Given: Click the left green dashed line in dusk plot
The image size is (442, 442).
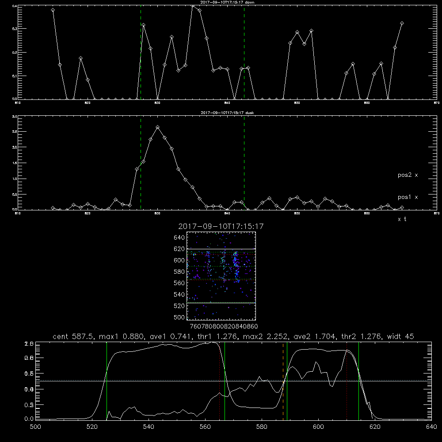Looking at the screenshot, I should coord(141,163).
